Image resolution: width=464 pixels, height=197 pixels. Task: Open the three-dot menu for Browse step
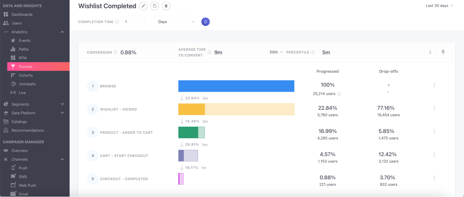(x=434, y=85)
